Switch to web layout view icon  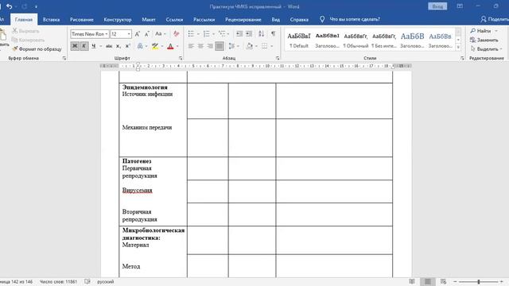tap(444, 281)
